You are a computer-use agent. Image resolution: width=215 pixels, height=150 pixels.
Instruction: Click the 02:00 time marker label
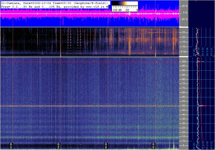pyautogui.click(x=11, y=146)
